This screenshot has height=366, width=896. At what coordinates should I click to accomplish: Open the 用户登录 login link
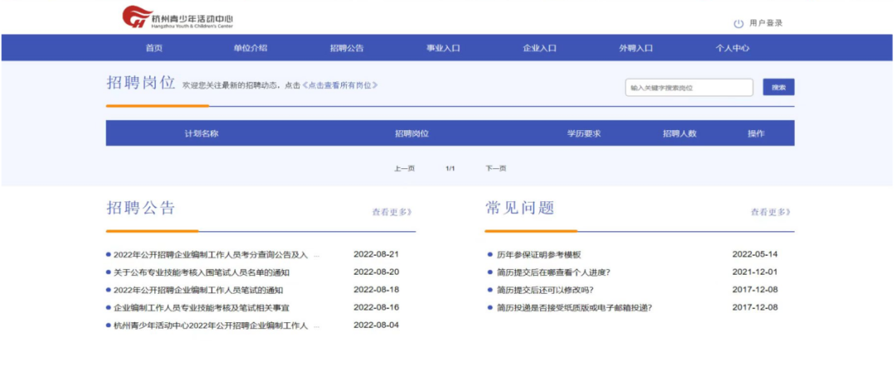(766, 23)
